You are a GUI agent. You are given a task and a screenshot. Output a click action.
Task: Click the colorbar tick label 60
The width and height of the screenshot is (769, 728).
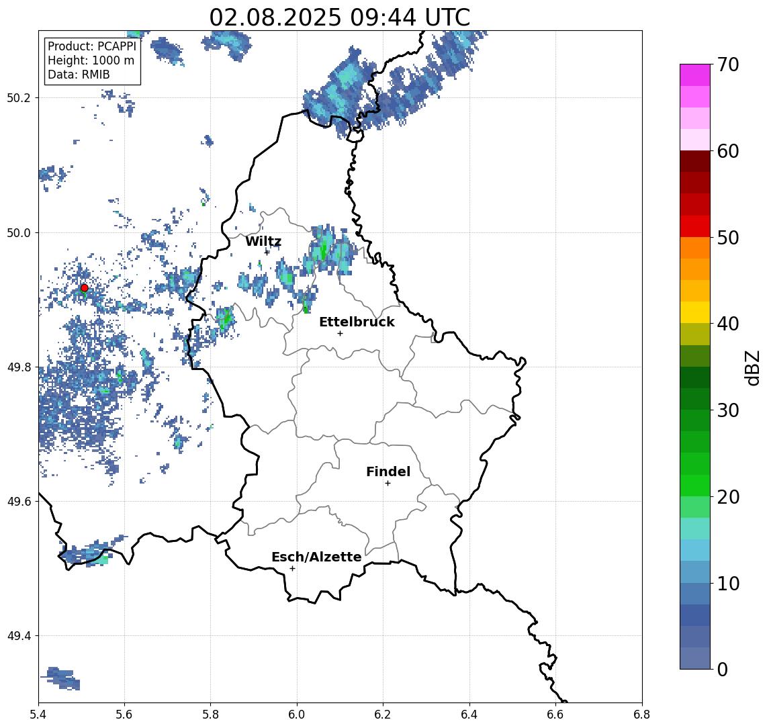728,152
